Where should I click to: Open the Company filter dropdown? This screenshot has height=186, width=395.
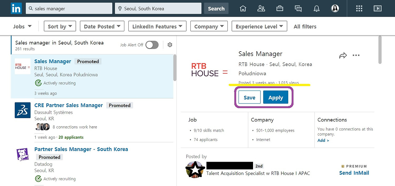[209, 26]
